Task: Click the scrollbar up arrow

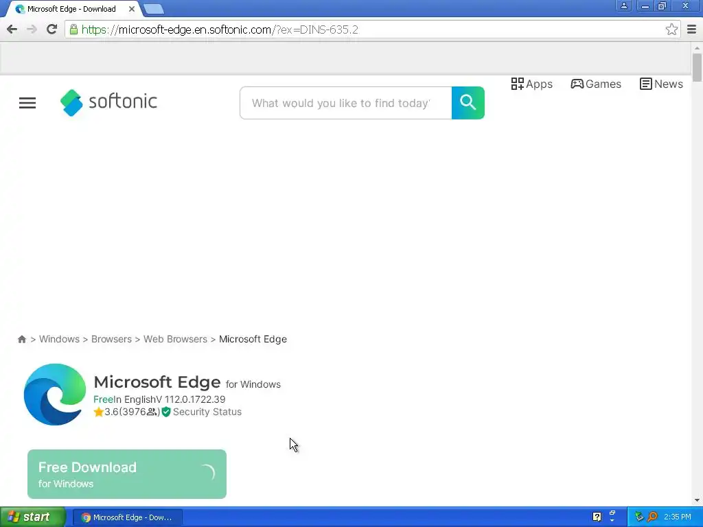Action: coord(697,47)
